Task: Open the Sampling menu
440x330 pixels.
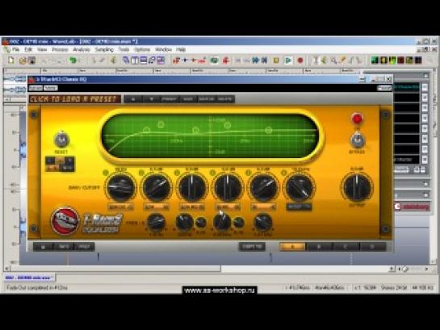Action: click(104, 50)
